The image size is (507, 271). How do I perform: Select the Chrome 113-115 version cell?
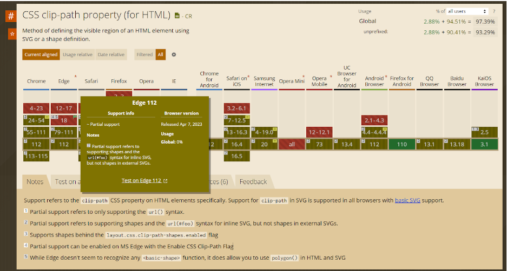click(x=36, y=156)
